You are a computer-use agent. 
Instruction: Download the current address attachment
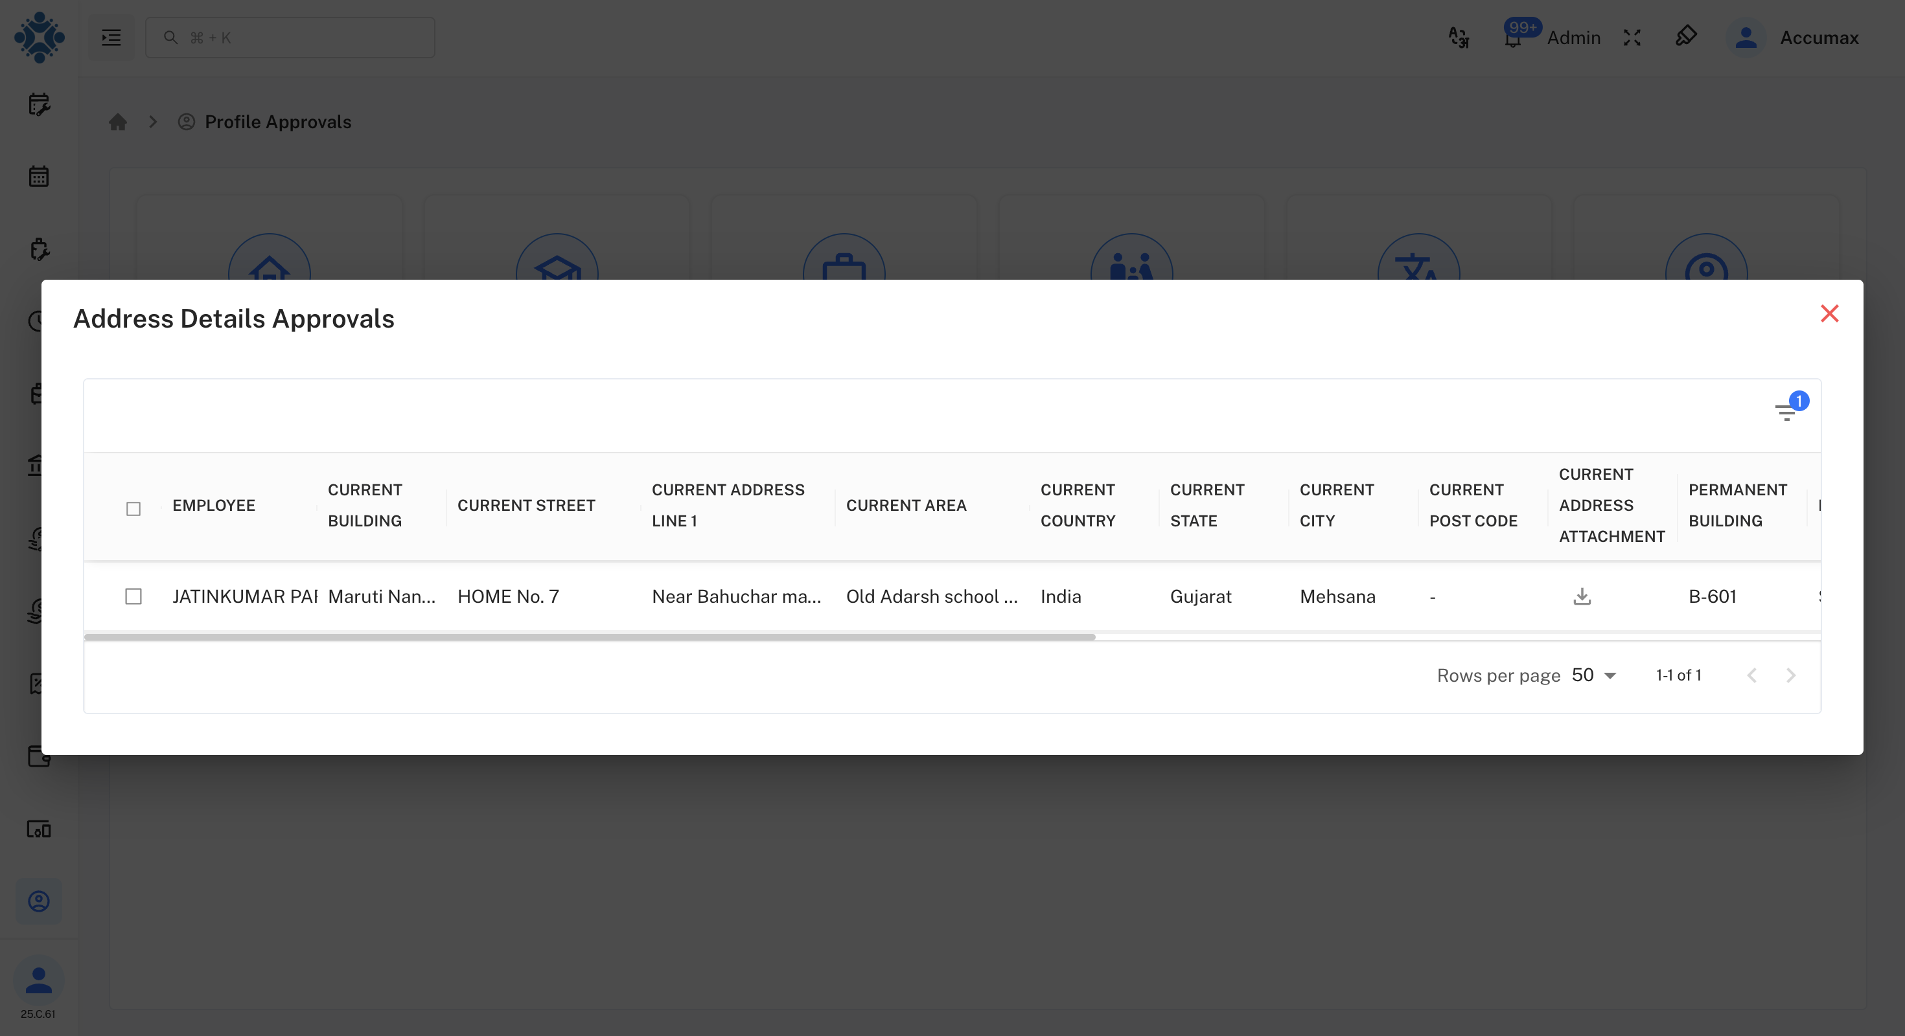point(1582,596)
